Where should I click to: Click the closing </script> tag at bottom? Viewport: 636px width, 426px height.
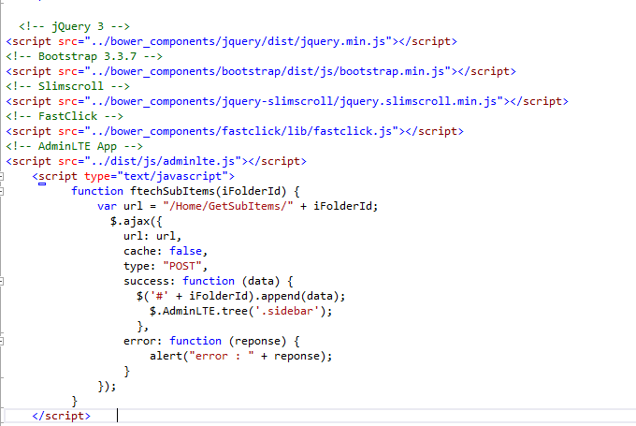point(61,417)
